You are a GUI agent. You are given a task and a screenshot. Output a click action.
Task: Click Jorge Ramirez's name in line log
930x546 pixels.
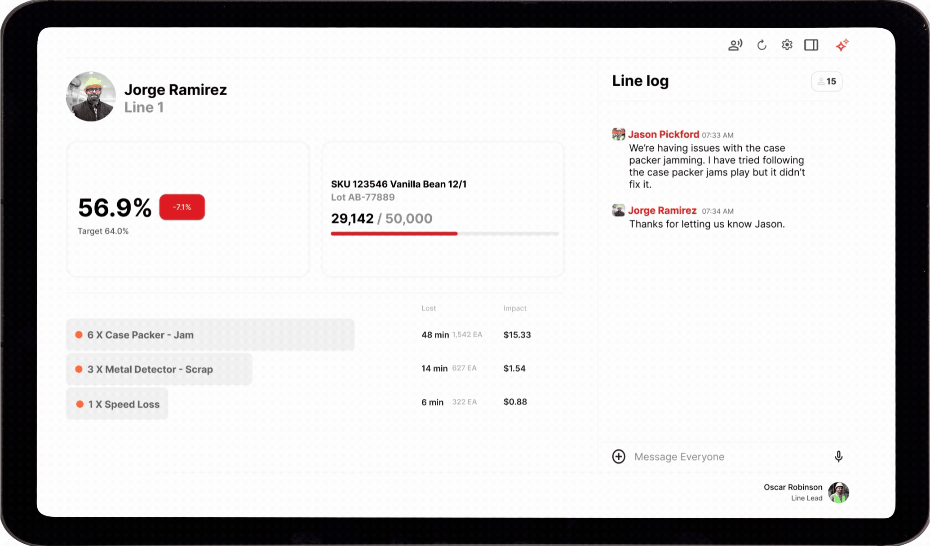[662, 210]
